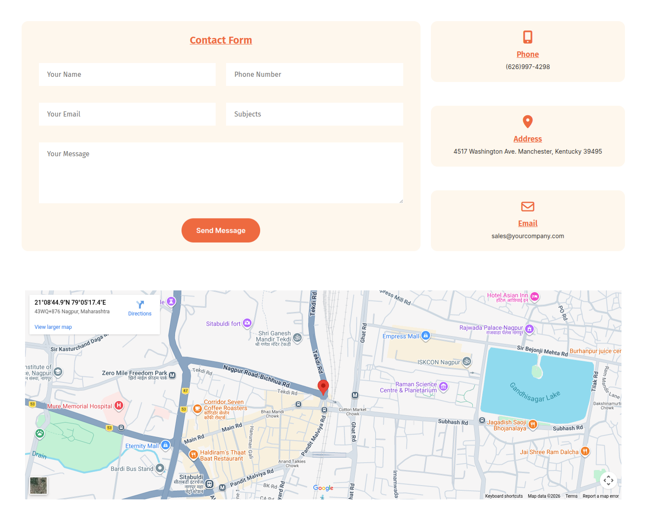Click the Empress Mall shopping marker
Image resolution: width=647 pixels, height=524 pixels.
426,335
